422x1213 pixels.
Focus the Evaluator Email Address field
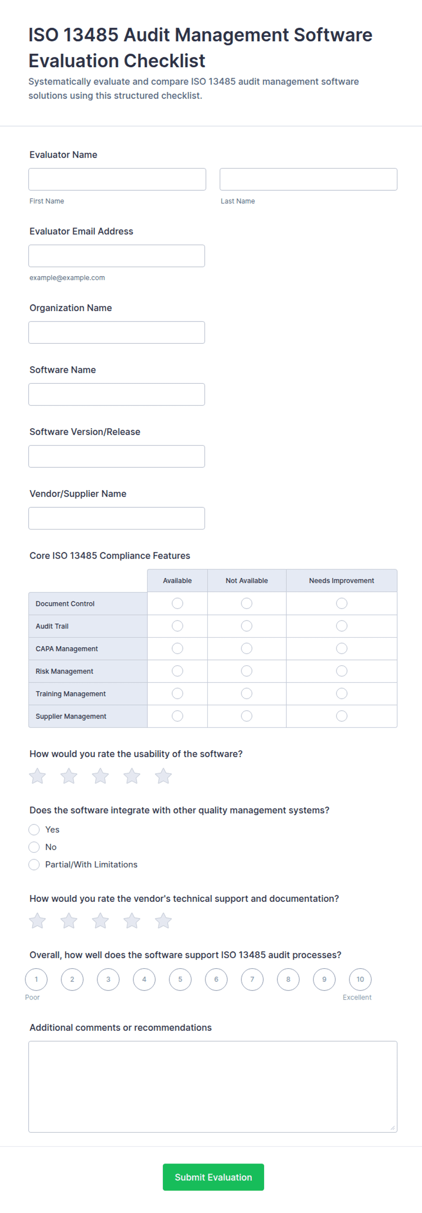click(117, 256)
